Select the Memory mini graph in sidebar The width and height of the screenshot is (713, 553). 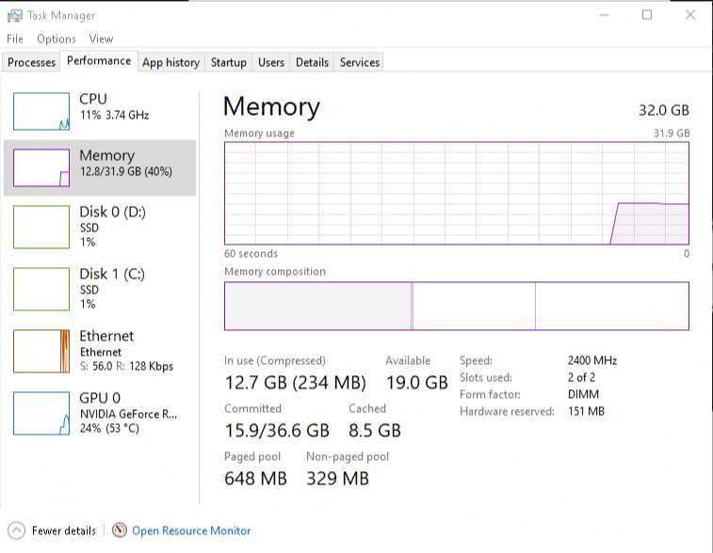pos(41,167)
